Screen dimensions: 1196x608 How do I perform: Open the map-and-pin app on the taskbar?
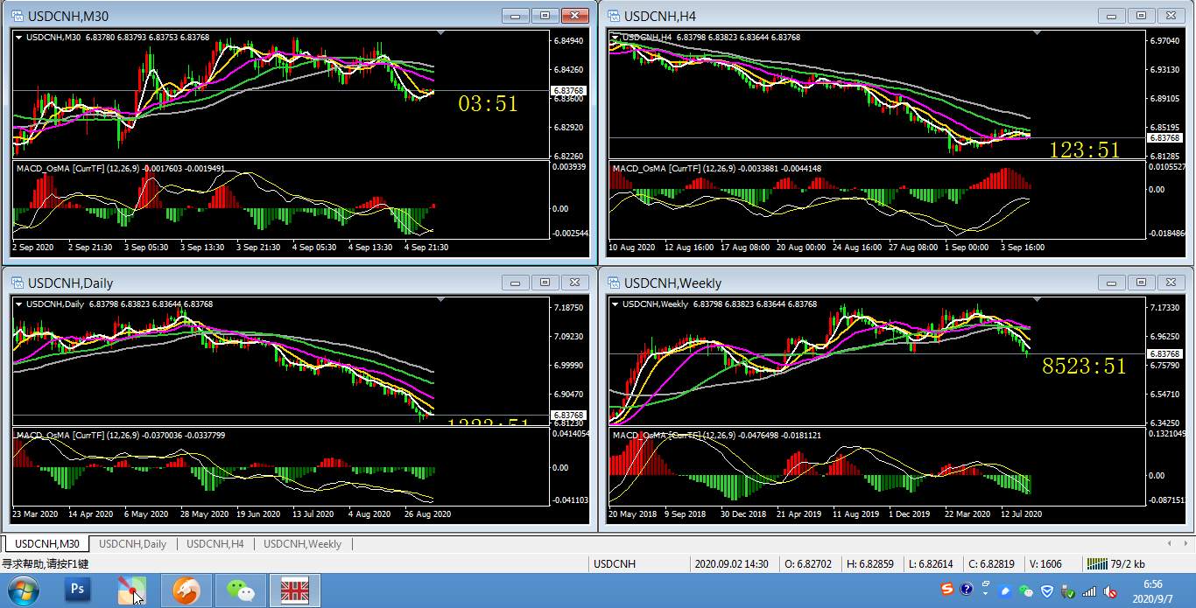point(132,591)
